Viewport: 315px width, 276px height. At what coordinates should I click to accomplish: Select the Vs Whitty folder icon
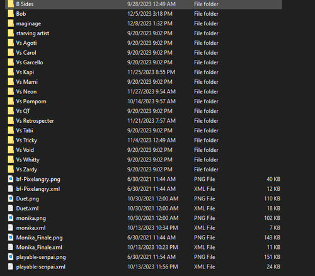point(11,159)
